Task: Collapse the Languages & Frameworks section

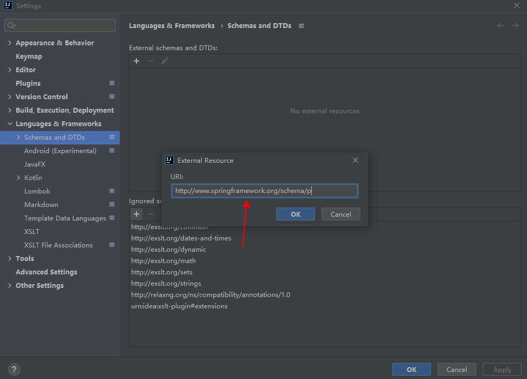Action: point(10,124)
